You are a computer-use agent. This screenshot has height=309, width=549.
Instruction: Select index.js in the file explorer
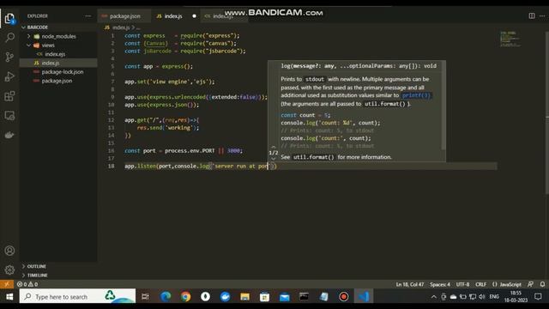(x=51, y=63)
